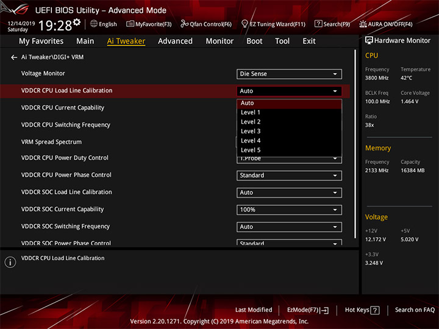Image resolution: width=439 pixels, height=329 pixels.
Task: Open the Voltage Monitor Die Sense dropdown
Action: (x=289, y=74)
